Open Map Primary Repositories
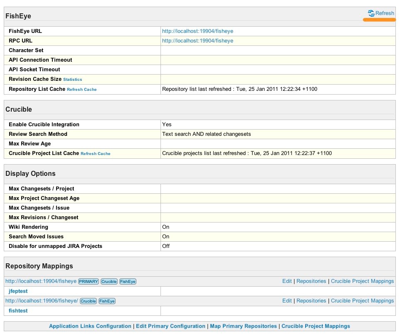400x335 pixels. [243, 326]
